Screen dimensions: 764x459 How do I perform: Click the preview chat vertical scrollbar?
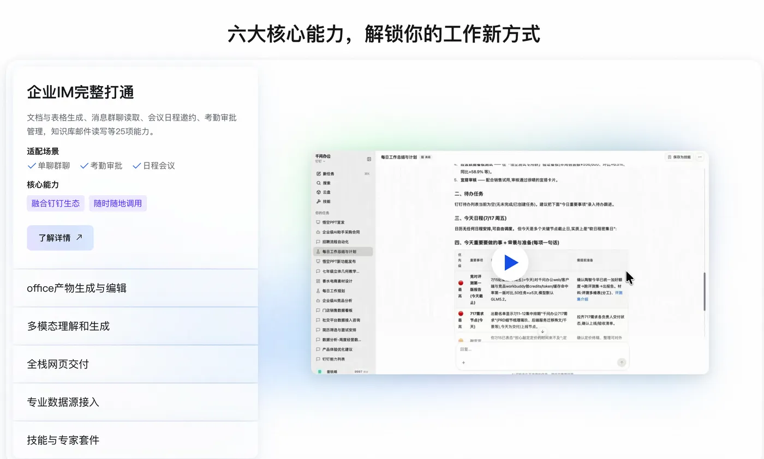click(x=705, y=291)
